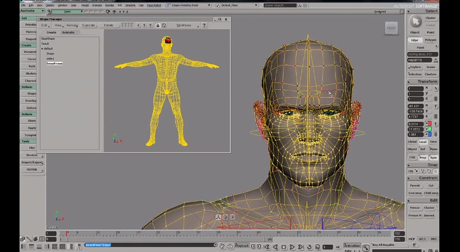Click the SelectFilter command input field

coord(149,245)
